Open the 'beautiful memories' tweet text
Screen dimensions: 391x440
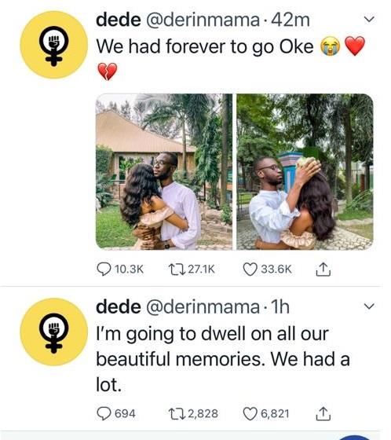[223, 359]
